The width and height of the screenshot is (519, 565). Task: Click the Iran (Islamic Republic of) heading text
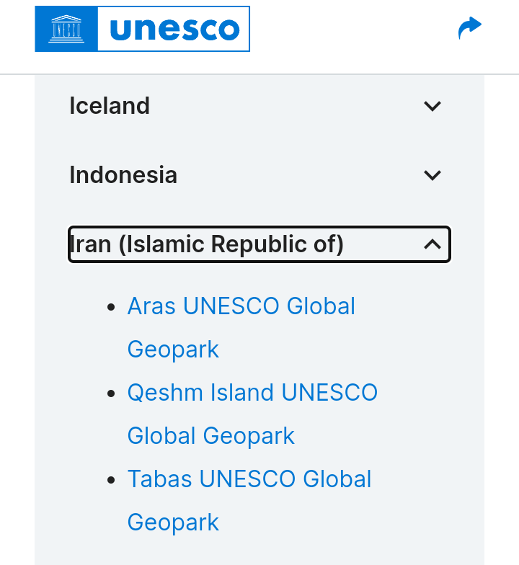(x=207, y=244)
